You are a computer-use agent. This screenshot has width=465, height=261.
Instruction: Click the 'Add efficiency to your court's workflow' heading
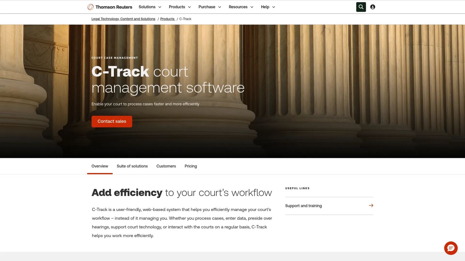pos(182,193)
